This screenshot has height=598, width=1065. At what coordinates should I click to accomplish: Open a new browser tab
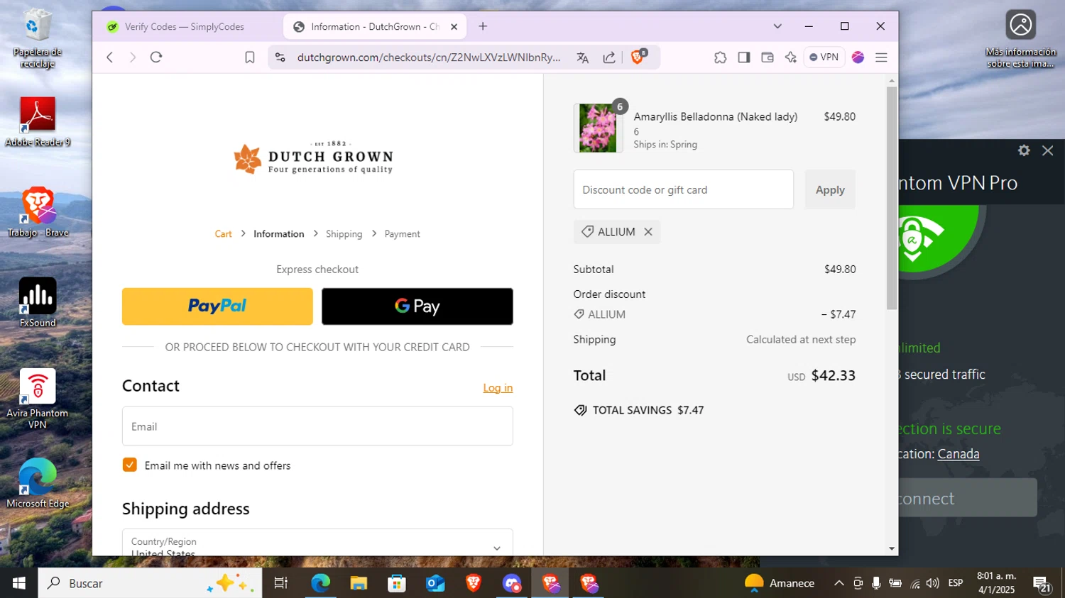(x=483, y=26)
